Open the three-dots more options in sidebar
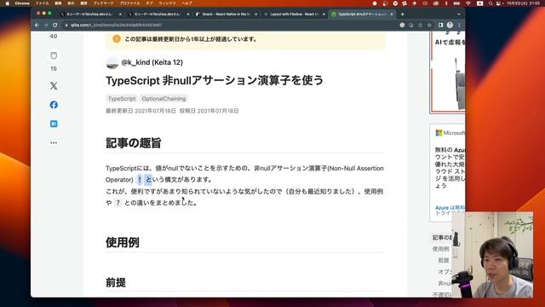 [54, 142]
